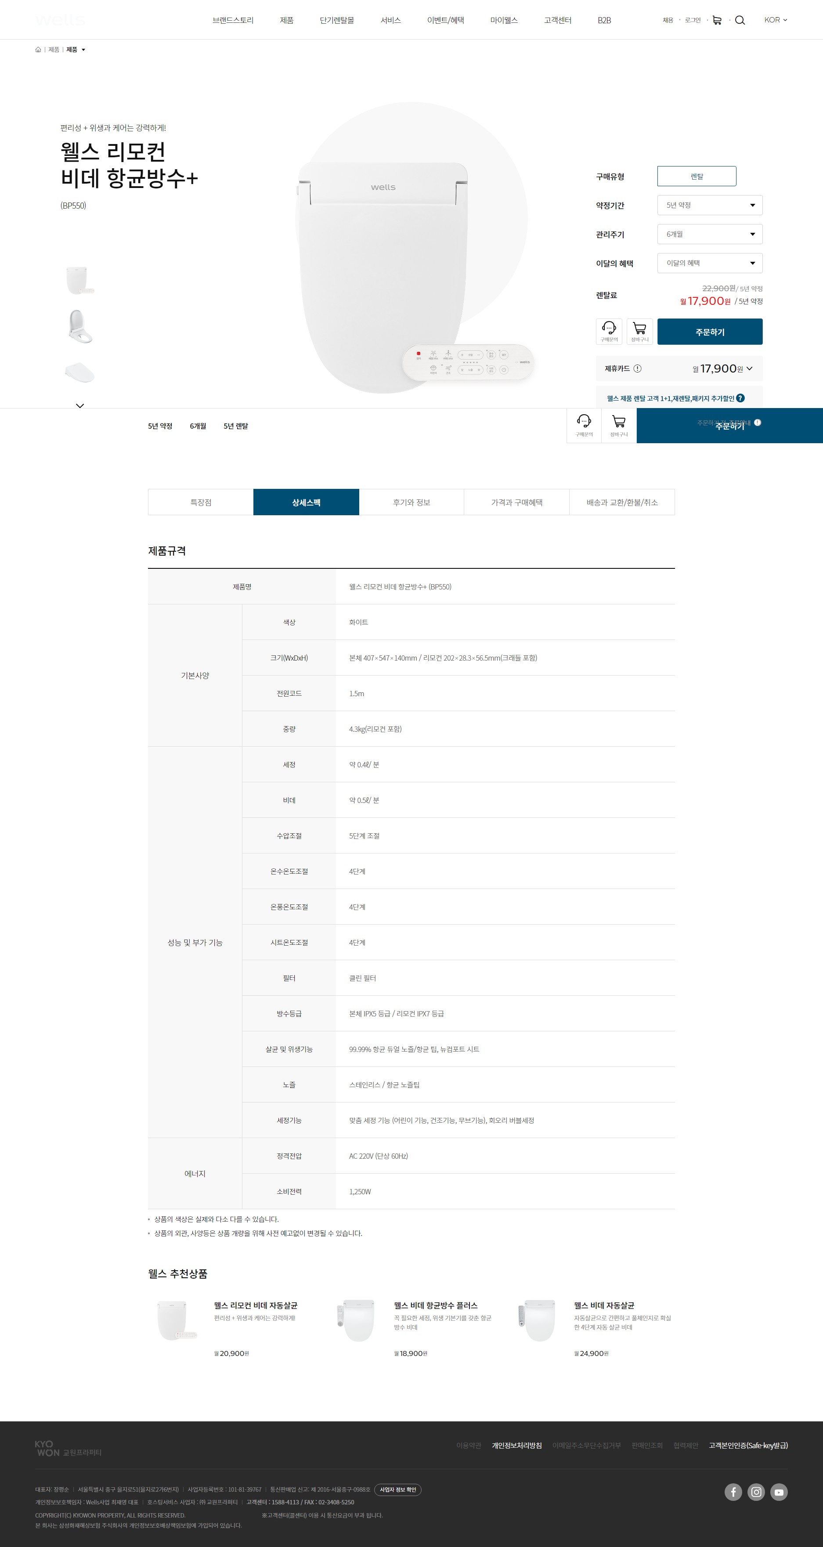Image resolution: width=823 pixels, height=1547 pixels.
Task: Click the search magnifier icon
Action: click(x=740, y=20)
